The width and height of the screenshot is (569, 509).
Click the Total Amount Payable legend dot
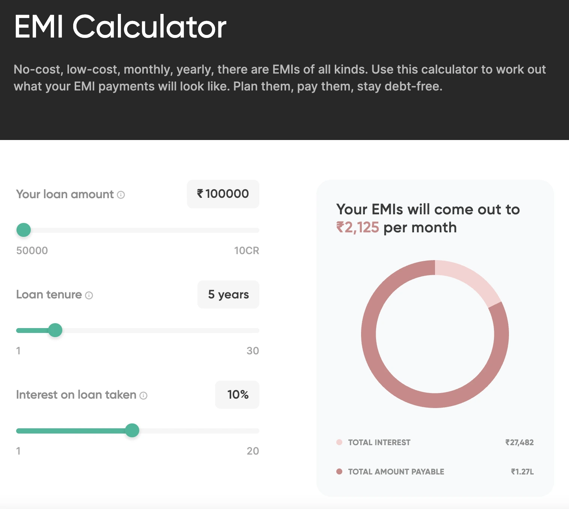pyautogui.click(x=339, y=471)
